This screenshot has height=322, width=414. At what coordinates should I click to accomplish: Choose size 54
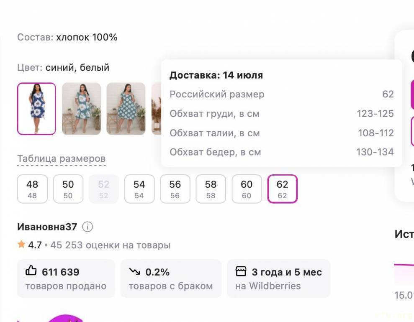click(139, 189)
